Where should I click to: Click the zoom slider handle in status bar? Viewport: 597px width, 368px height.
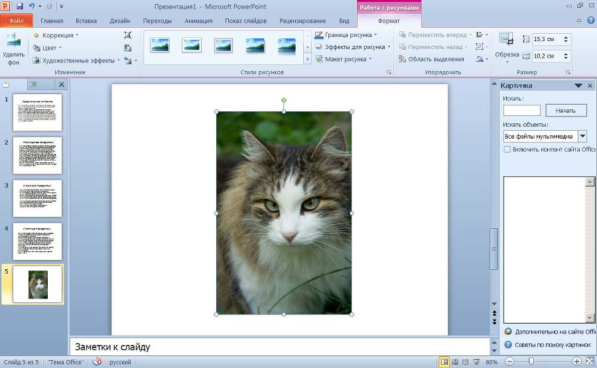531,362
